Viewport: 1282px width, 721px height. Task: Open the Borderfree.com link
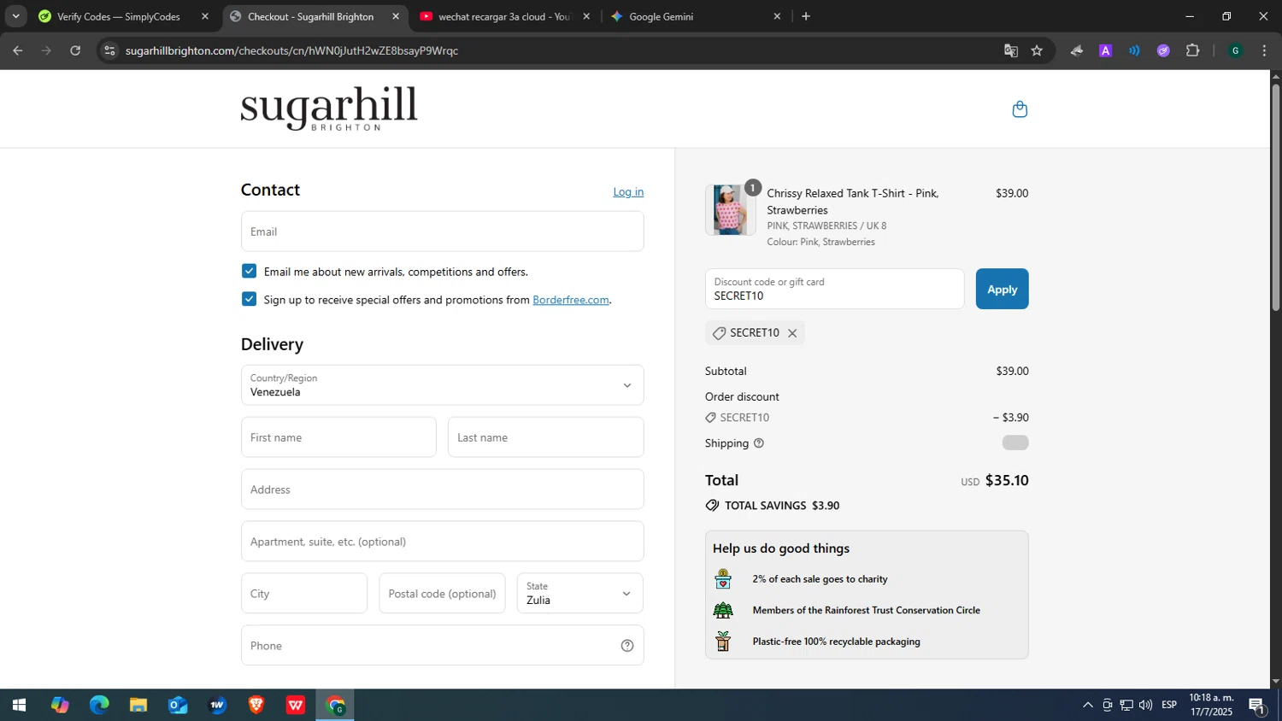(x=571, y=300)
